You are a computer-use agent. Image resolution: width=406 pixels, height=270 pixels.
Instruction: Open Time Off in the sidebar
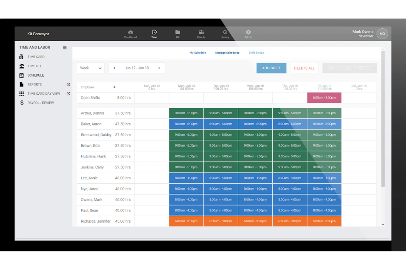35,66
